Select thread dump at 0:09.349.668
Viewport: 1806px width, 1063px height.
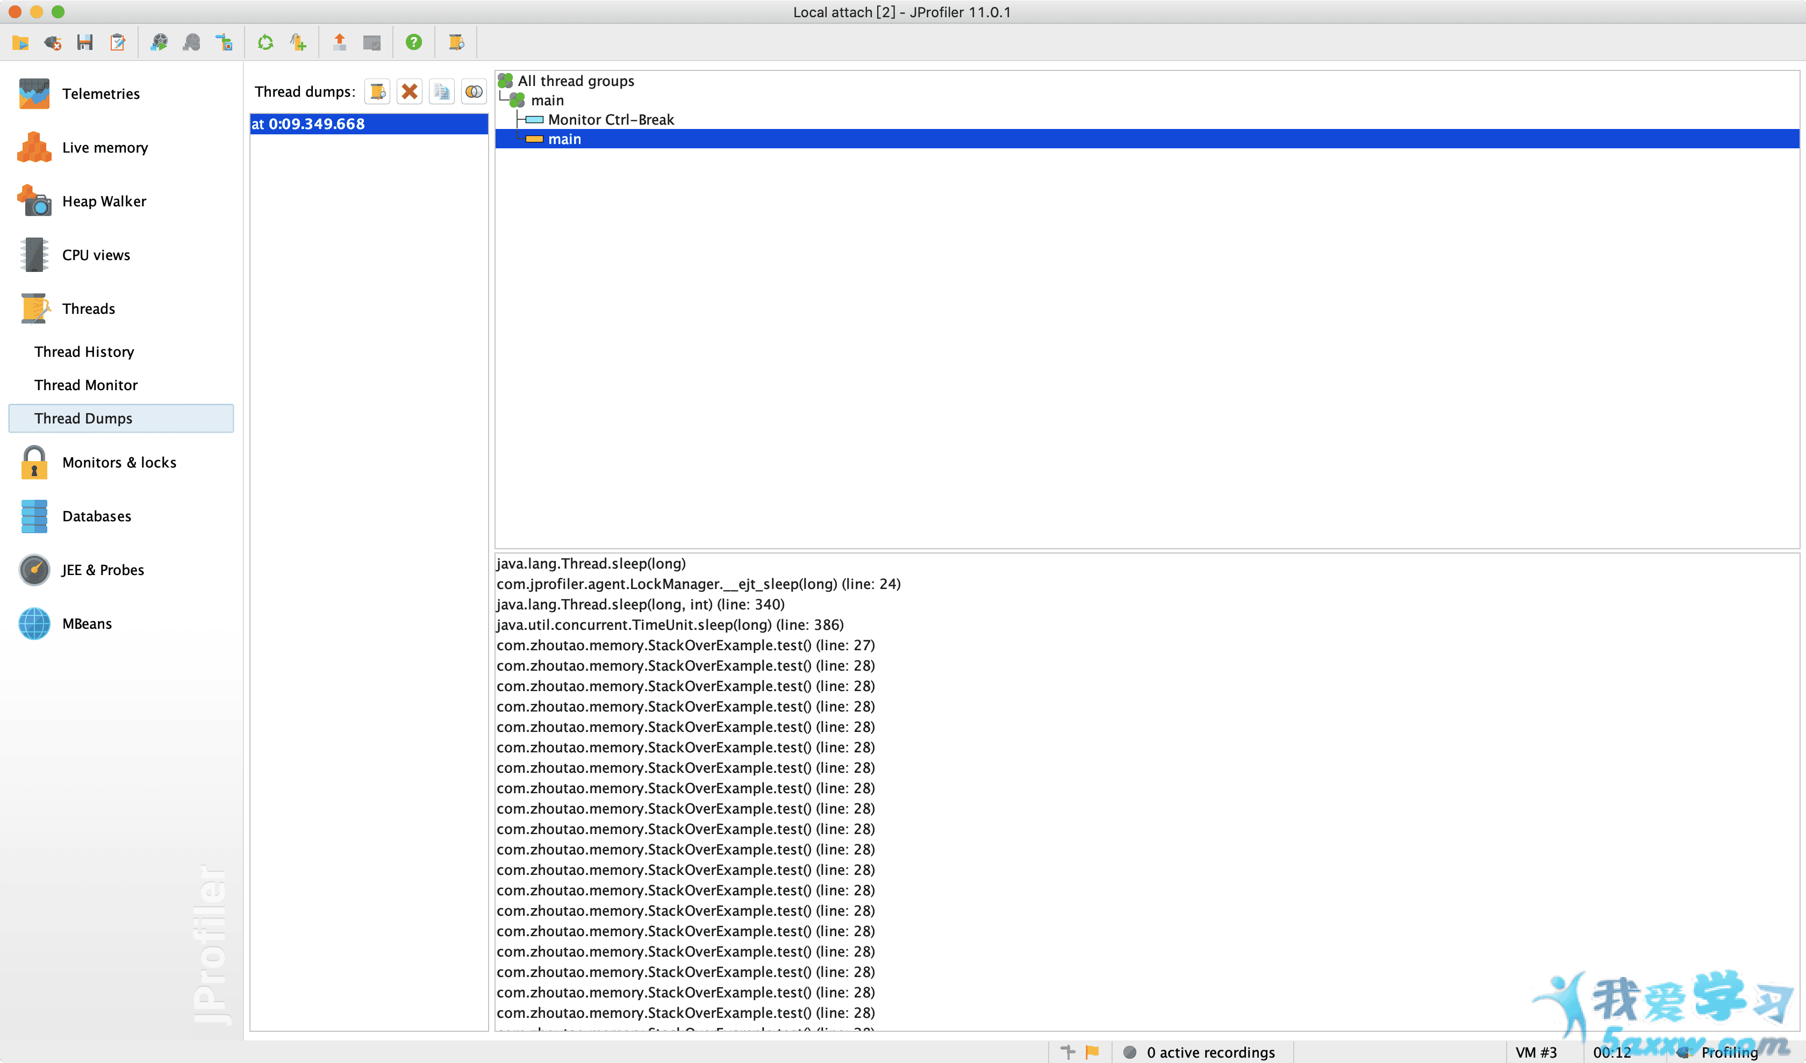(x=369, y=124)
